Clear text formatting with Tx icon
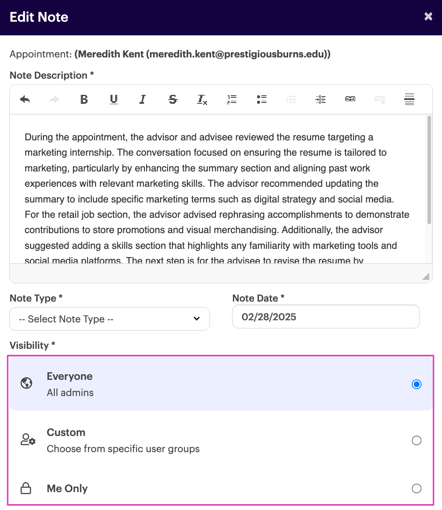442x510 pixels. click(x=202, y=100)
